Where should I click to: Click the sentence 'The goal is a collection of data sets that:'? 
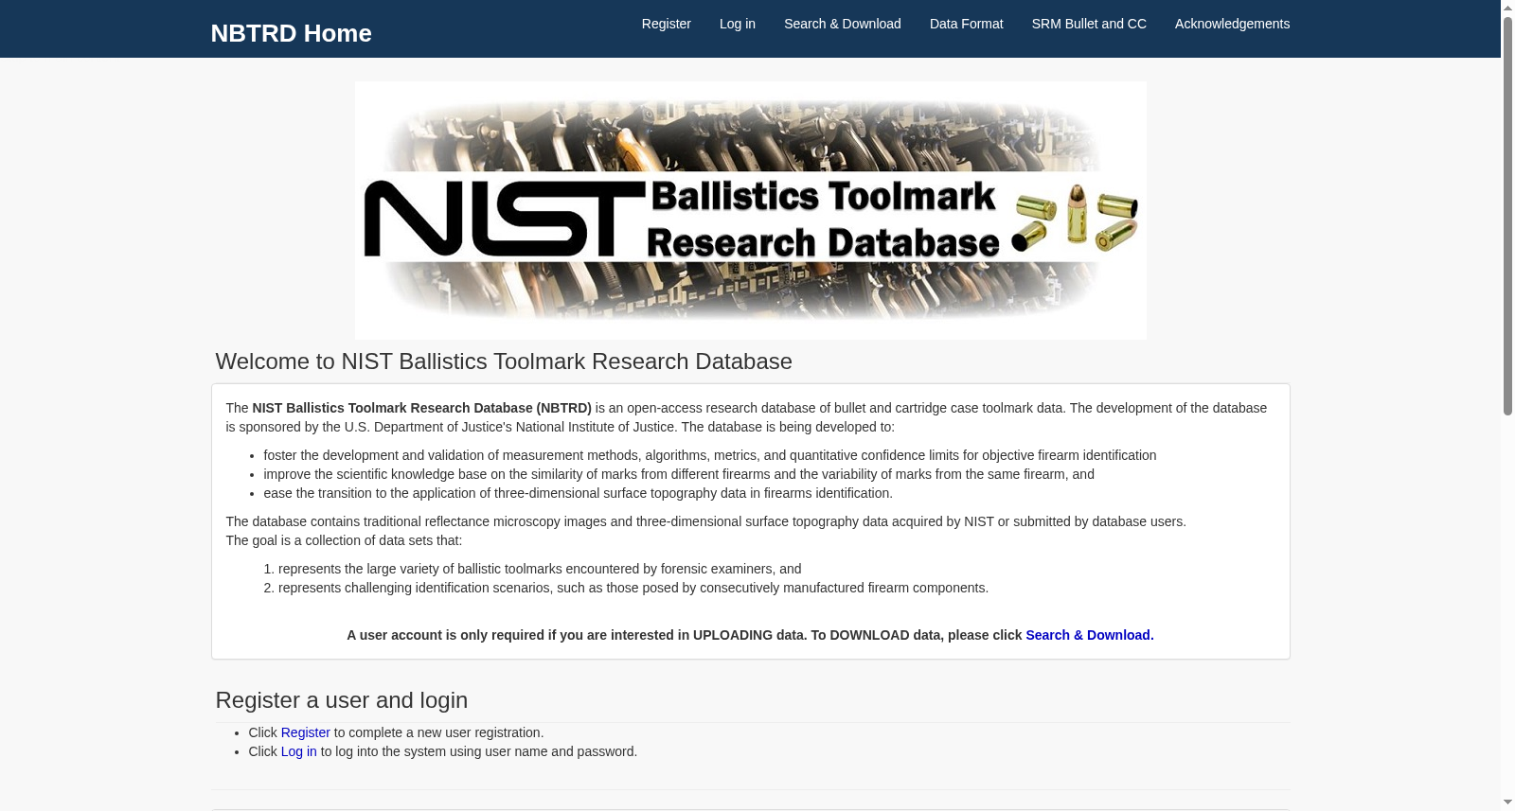click(344, 540)
